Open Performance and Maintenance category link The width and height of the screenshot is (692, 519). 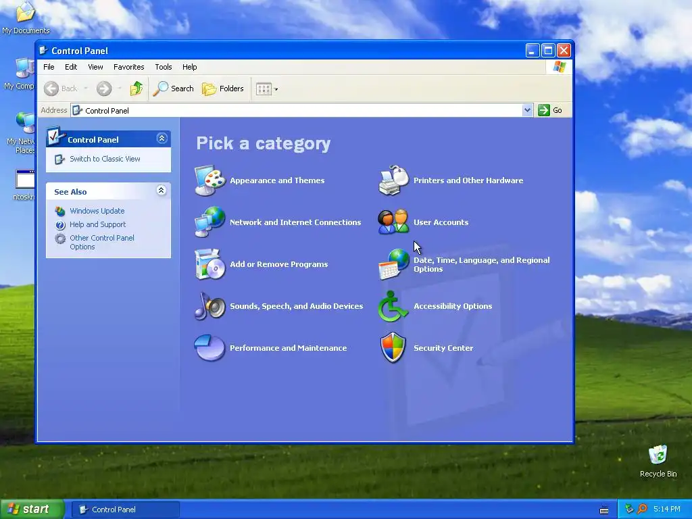click(x=288, y=348)
